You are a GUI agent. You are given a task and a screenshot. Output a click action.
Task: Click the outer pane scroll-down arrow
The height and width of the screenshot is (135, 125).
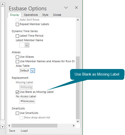[3, 127]
